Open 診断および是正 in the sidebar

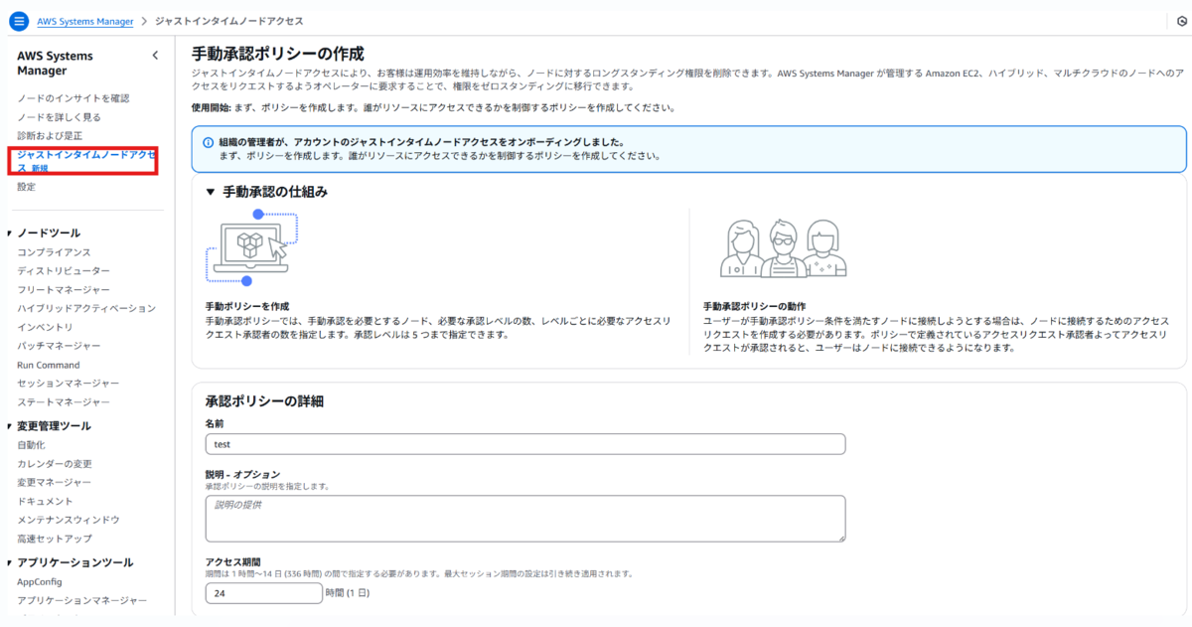click(50, 135)
